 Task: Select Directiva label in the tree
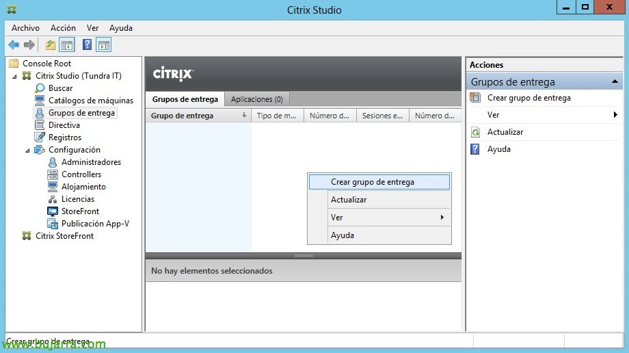click(x=64, y=125)
